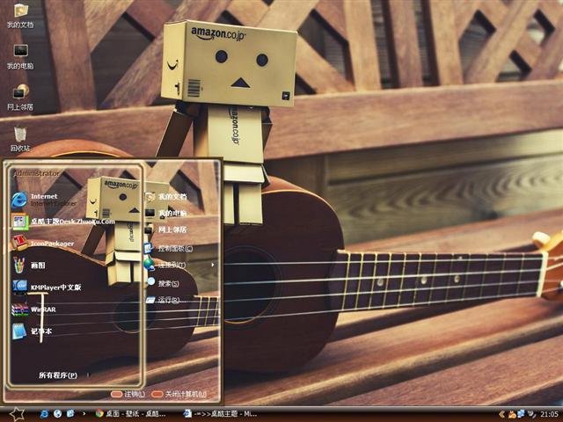
Task: Expand hidden taskbar toolbar chevron
Action: click(84, 412)
